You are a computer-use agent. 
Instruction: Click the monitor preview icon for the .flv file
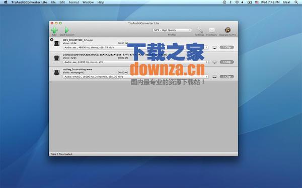214,62
